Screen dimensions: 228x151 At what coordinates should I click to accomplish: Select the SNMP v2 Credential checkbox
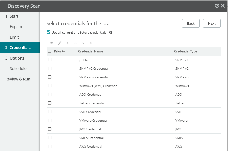pos(50,68)
